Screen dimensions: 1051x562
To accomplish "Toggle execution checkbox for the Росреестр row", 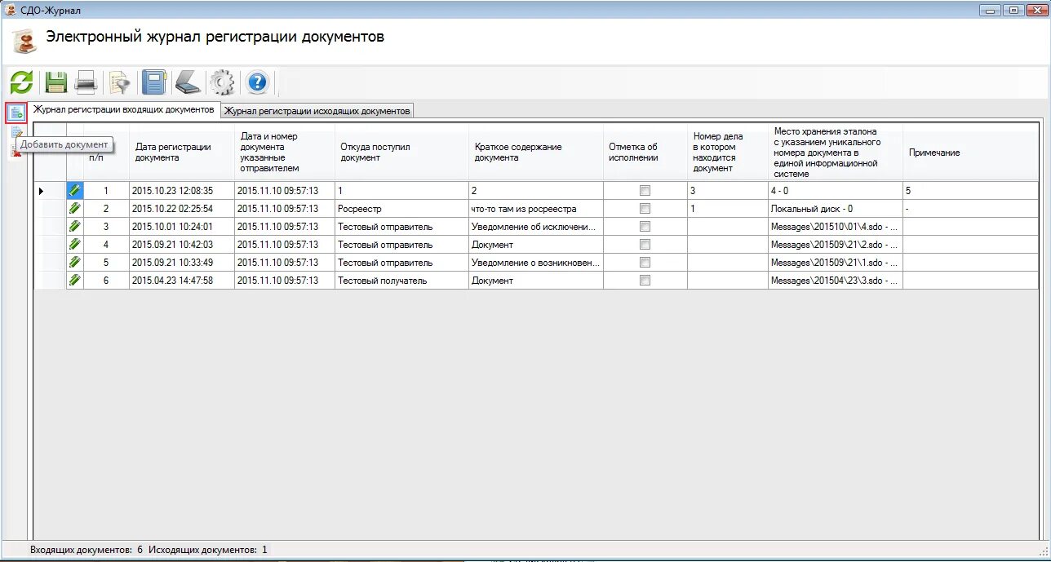I will (645, 208).
